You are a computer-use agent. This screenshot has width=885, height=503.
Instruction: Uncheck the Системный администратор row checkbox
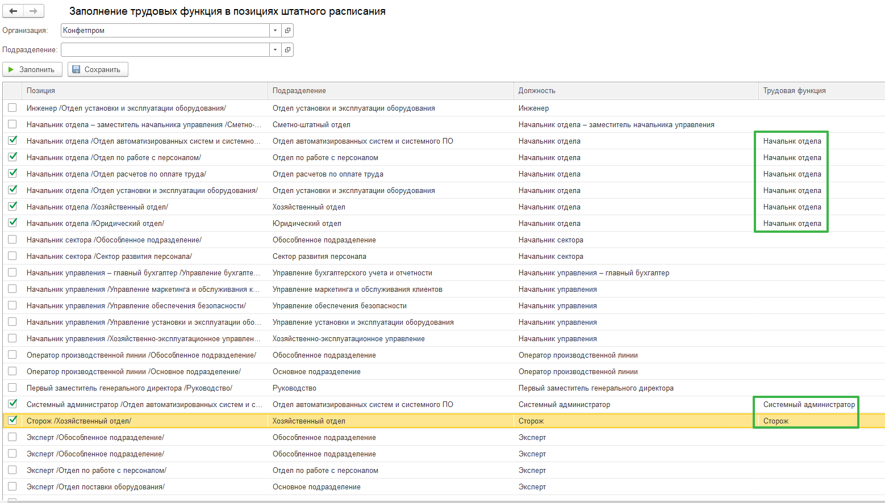coord(12,404)
